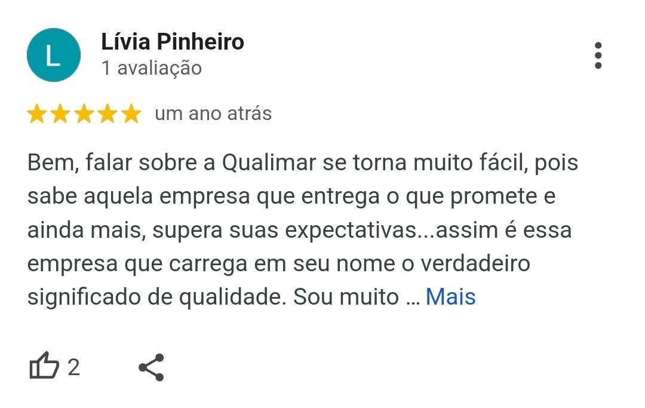The width and height of the screenshot is (645, 408).
Task: Click the "1 avaliação" review count
Action: (152, 68)
